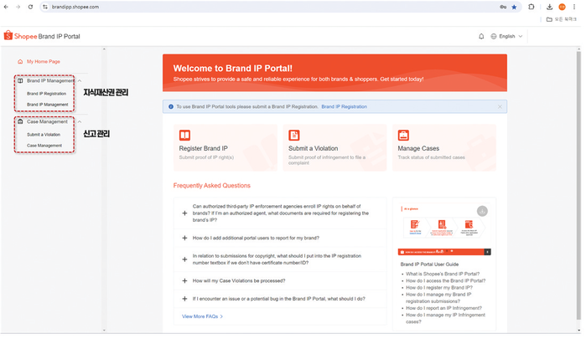
Task: Open site info icon in address bar
Action: coord(45,7)
